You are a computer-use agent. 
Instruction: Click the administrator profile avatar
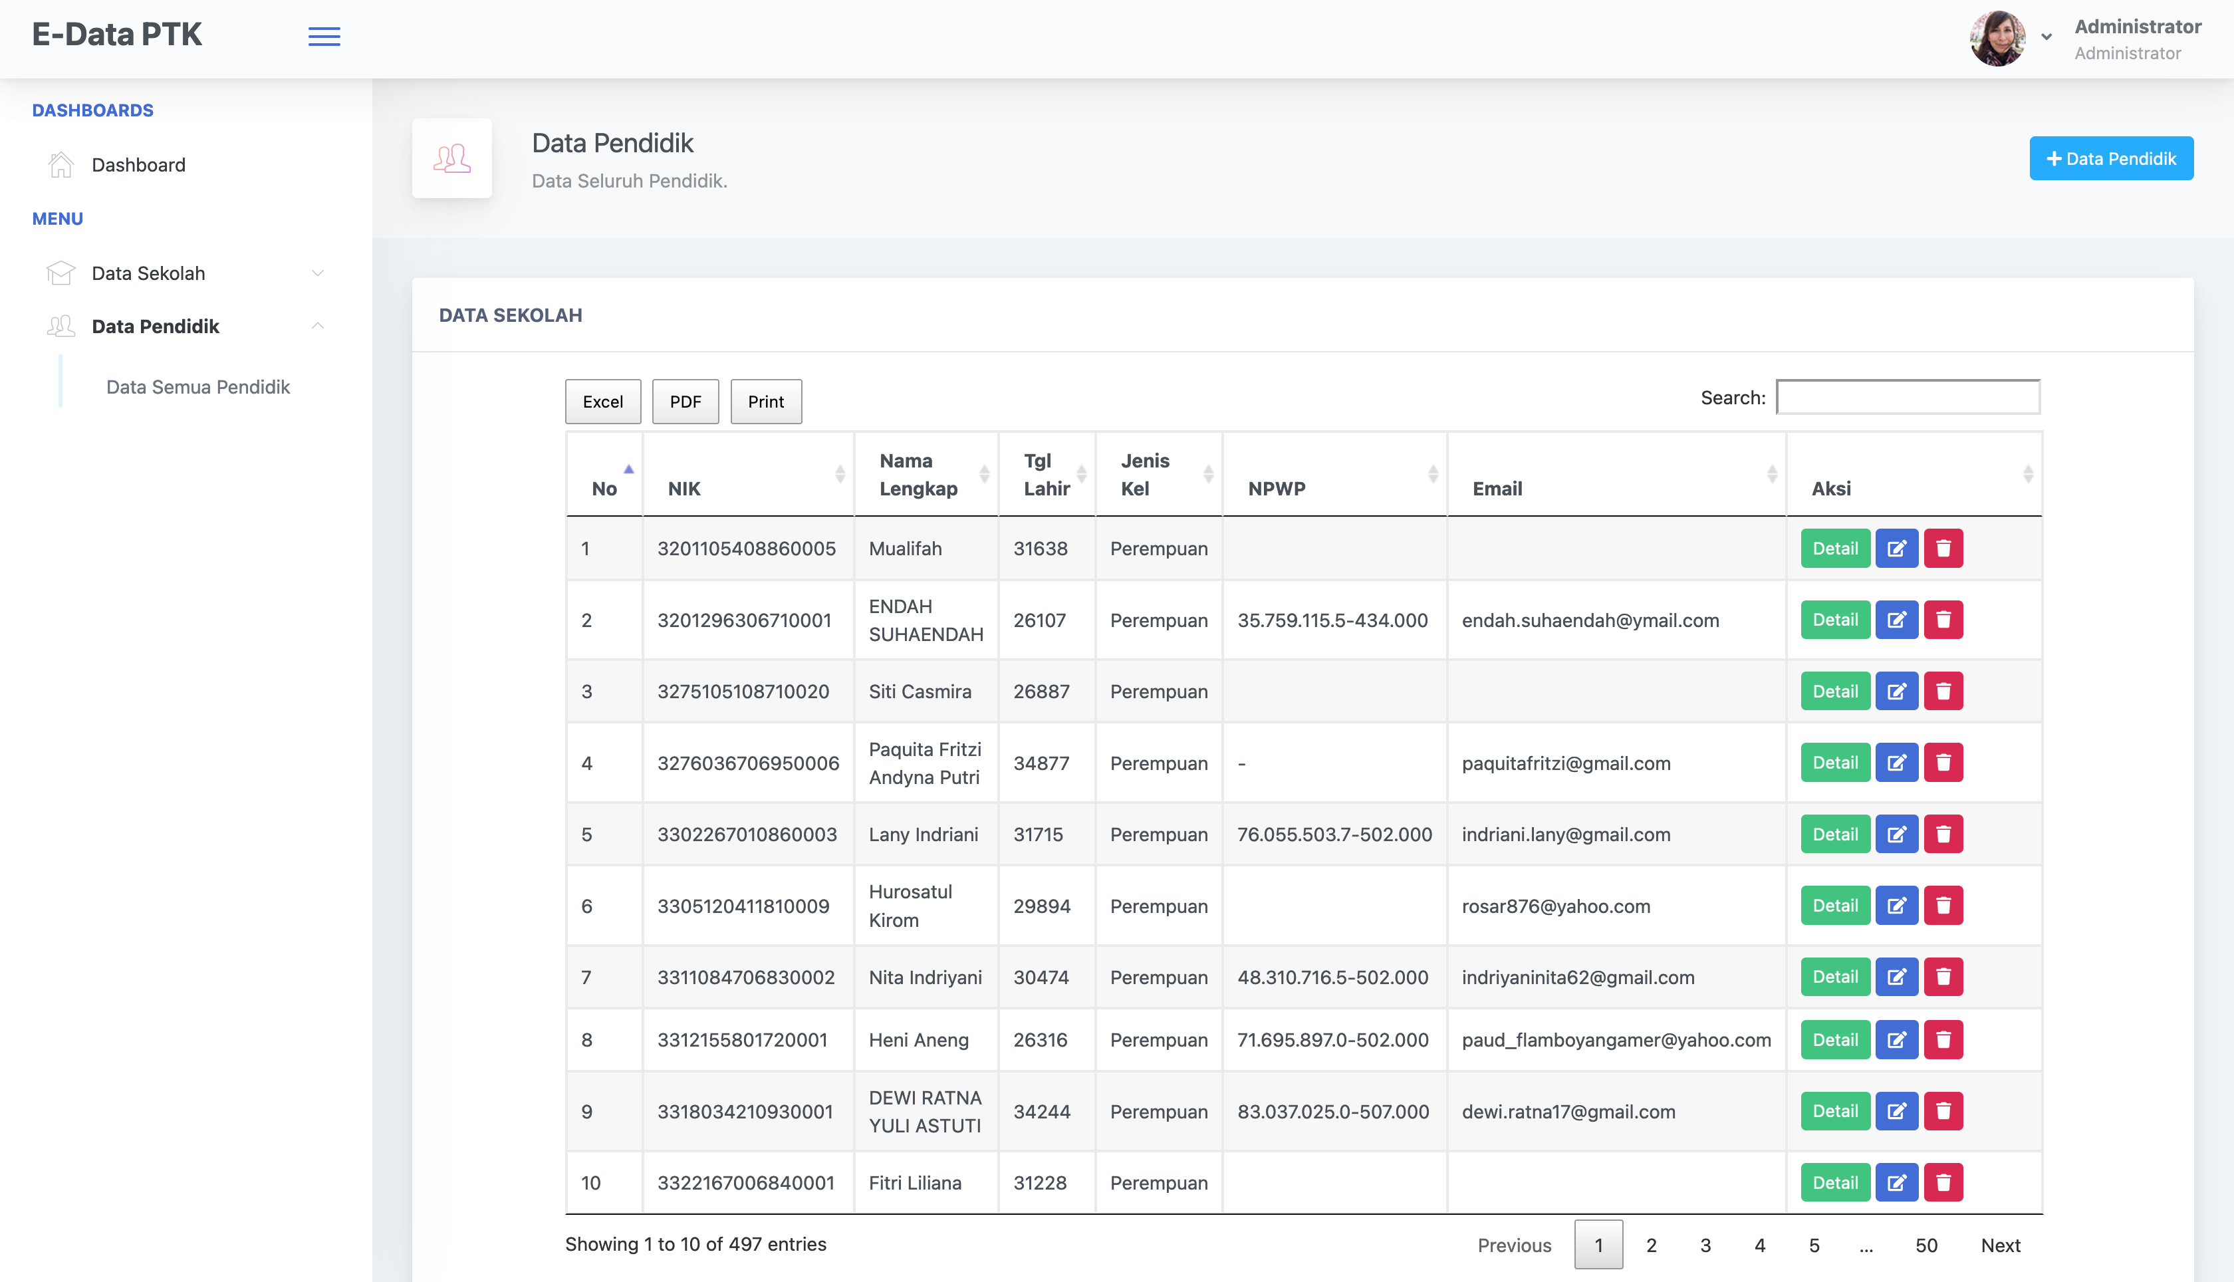1997,38
